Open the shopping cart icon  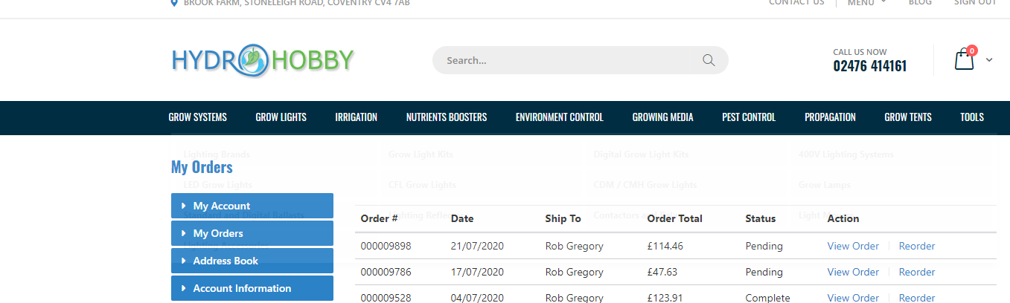965,59
